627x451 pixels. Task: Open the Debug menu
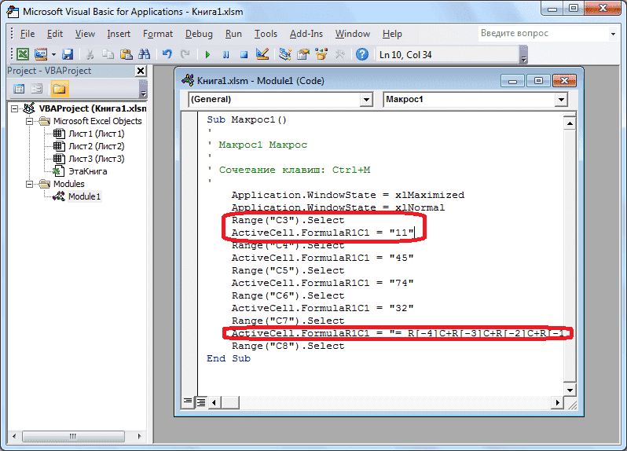(x=199, y=34)
